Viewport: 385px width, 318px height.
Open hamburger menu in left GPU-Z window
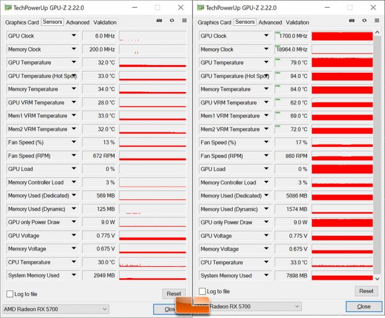click(184, 20)
